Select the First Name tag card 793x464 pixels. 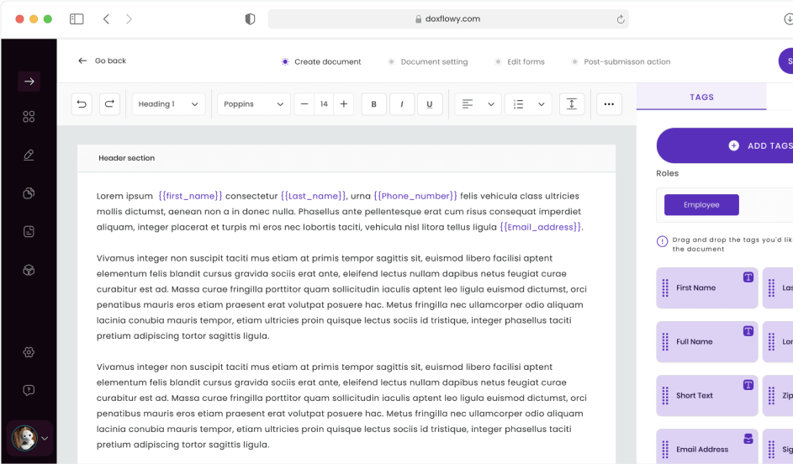click(707, 287)
